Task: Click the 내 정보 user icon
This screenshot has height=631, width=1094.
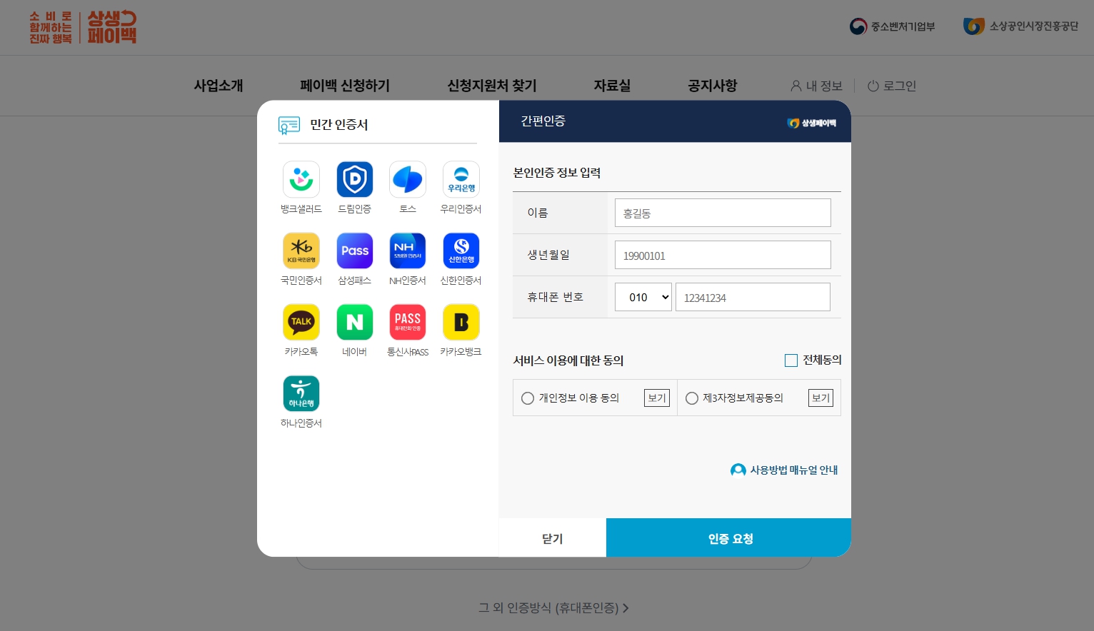Action: click(x=796, y=86)
